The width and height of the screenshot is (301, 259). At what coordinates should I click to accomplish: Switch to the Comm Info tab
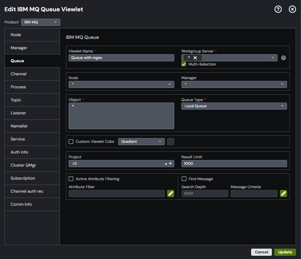[32, 204]
